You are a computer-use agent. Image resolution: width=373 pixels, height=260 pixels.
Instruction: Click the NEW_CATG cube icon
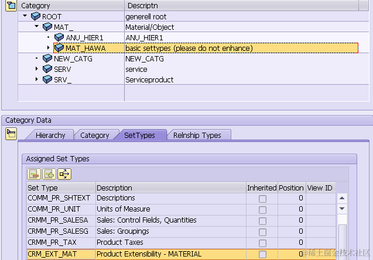(x=47, y=58)
